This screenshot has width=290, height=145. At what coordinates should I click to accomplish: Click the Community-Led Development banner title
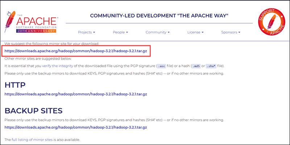pos(159,16)
